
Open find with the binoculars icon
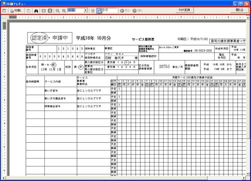[36, 11]
